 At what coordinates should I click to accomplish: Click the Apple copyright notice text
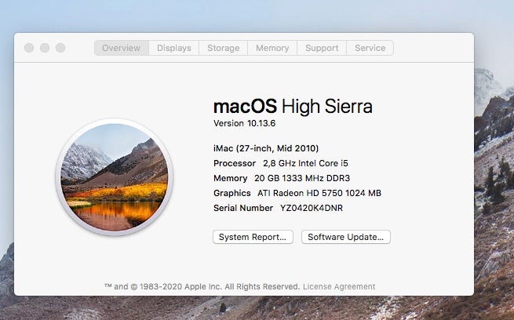coord(202,286)
